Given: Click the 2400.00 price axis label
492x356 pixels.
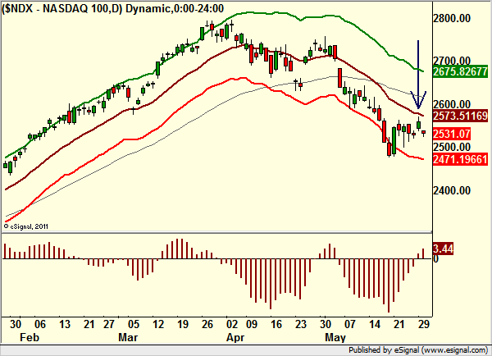Looking at the screenshot, I should 452,190.
